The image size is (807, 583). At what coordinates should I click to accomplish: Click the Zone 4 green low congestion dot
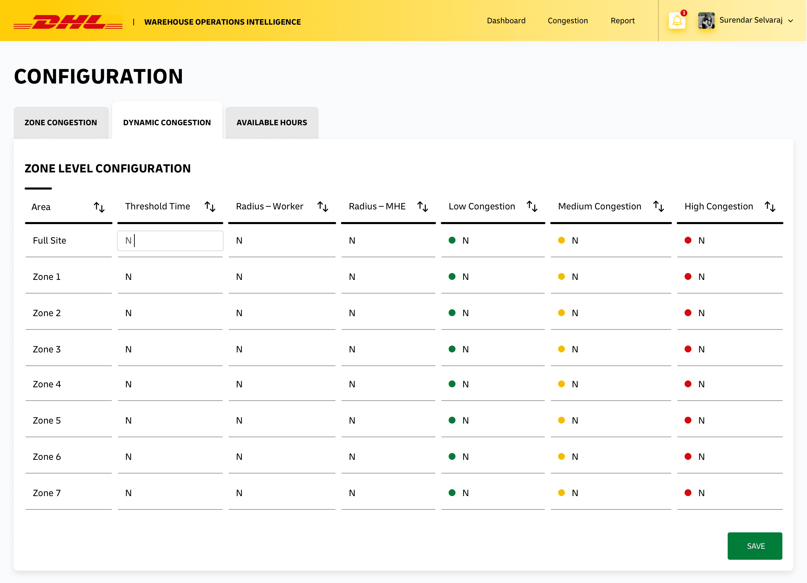pos(452,385)
